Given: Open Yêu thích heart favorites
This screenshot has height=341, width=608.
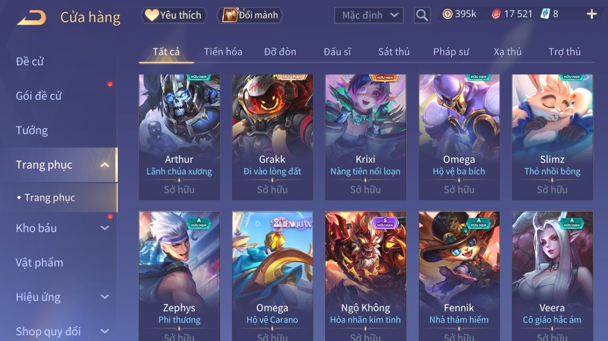Looking at the screenshot, I should pyautogui.click(x=174, y=15).
